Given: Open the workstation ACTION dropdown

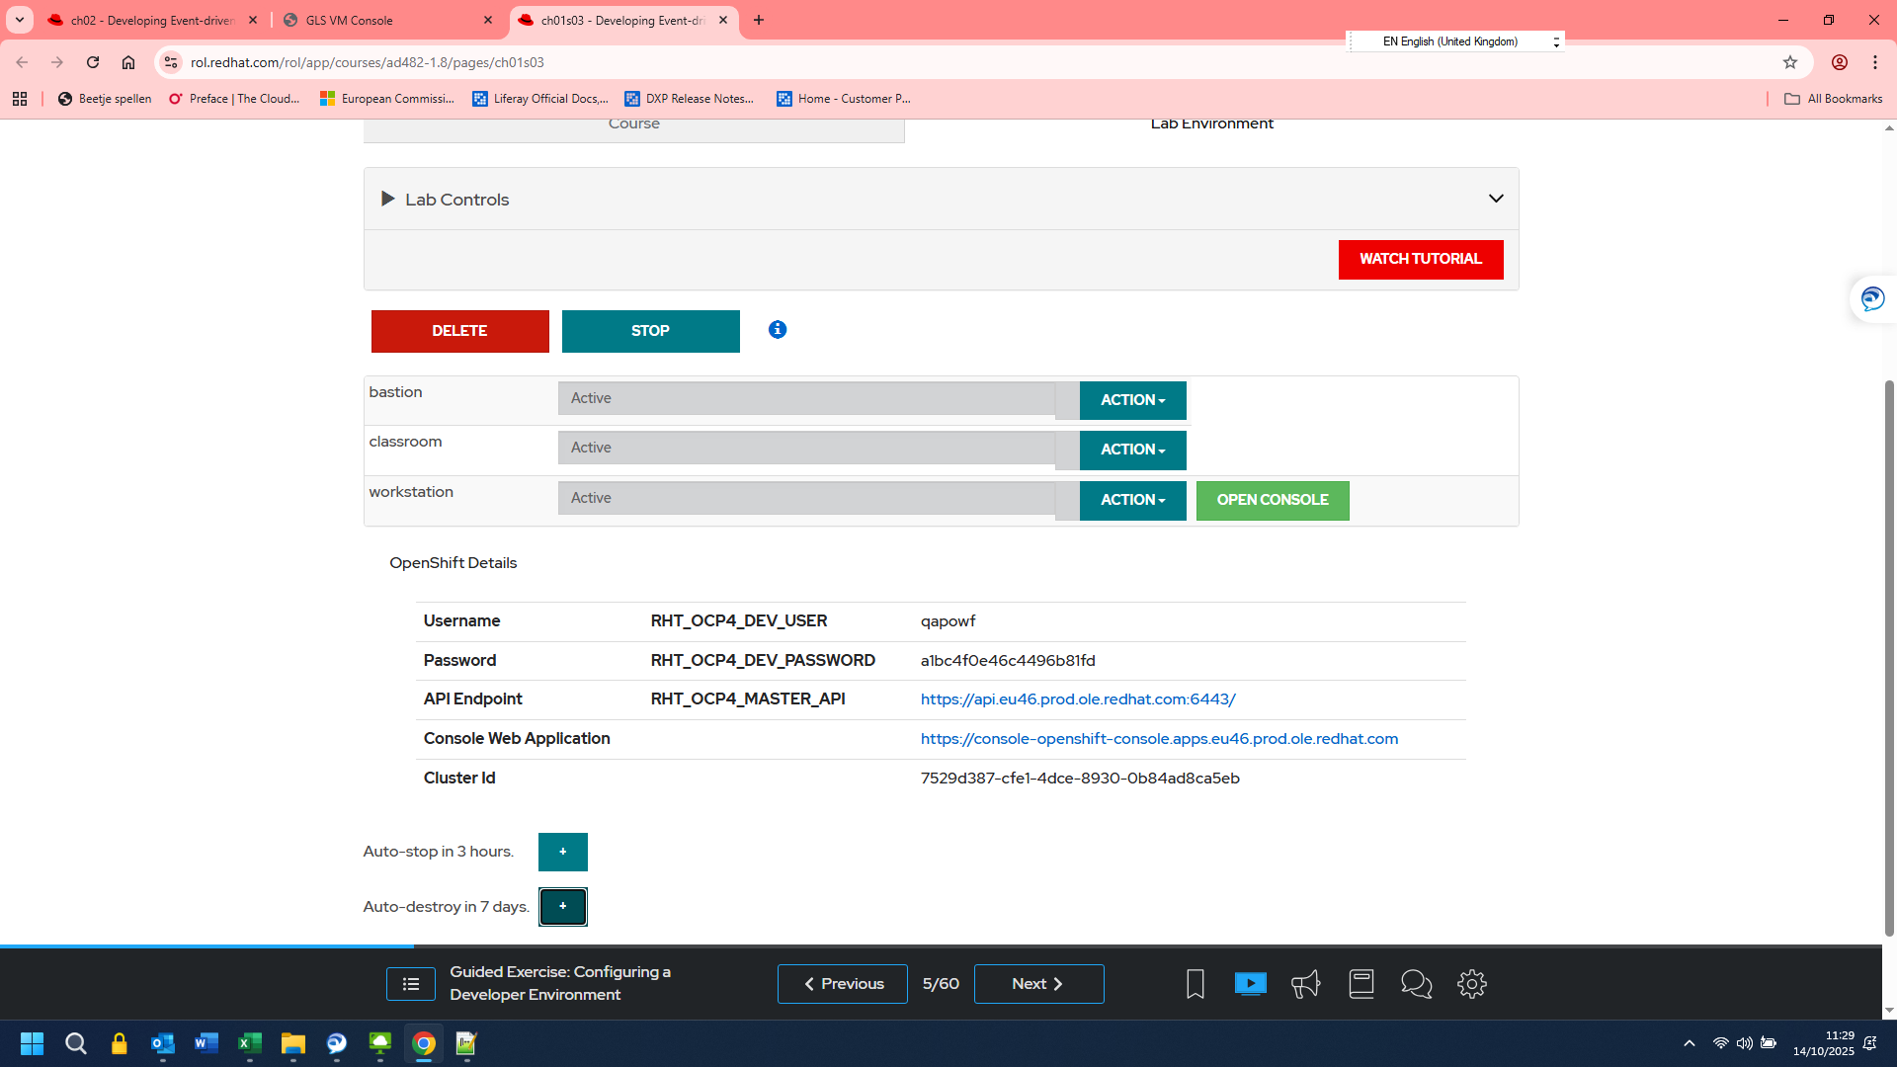Looking at the screenshot, I should [x=1132, y=500].
